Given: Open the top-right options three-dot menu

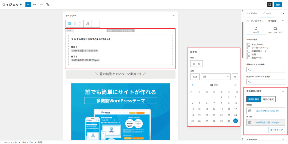Looking at the screenshot, I should coord(285,4).
